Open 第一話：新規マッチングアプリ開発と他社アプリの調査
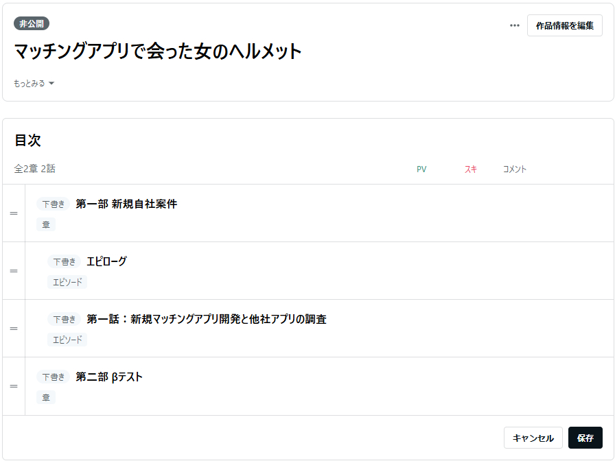This screenshot has width=615, height=461. coord(206,319)
